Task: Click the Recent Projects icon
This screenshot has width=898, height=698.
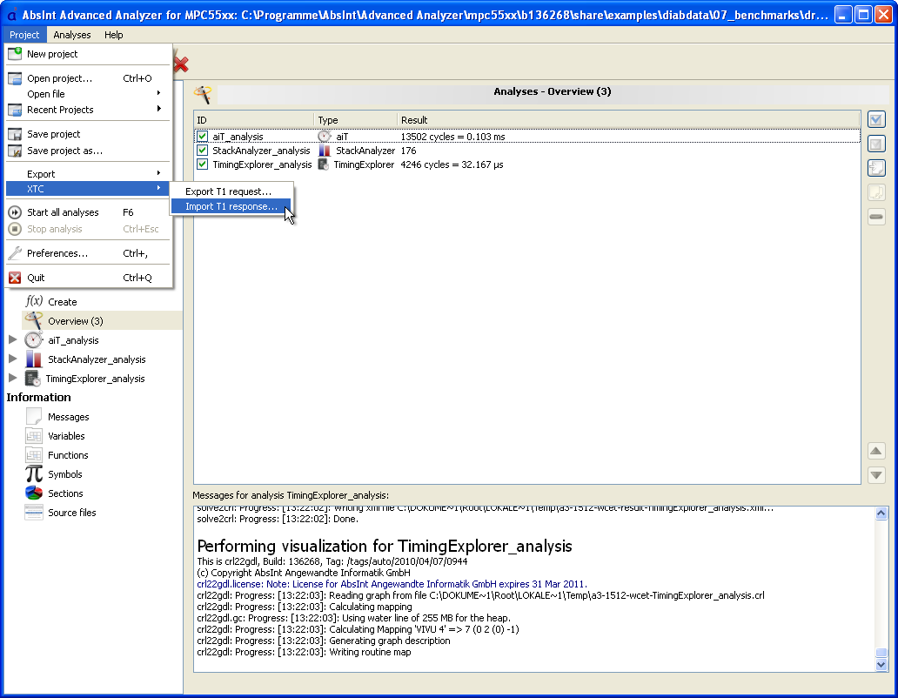Action: click(x=15, y=110)
